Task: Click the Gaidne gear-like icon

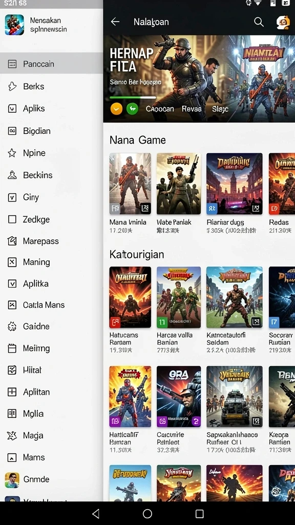Action: point(12,327)
